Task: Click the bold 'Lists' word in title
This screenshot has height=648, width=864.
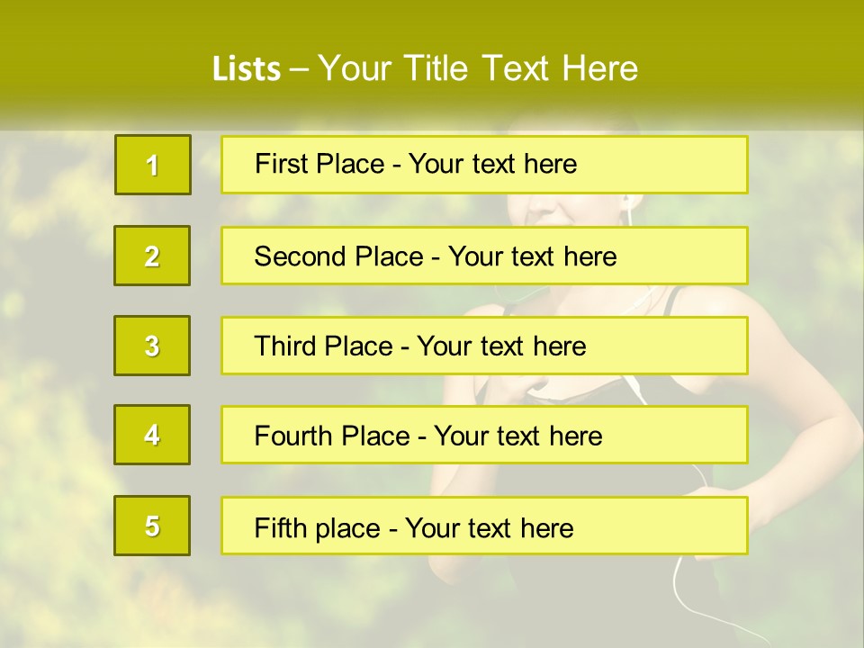Action: pos(247,69)
